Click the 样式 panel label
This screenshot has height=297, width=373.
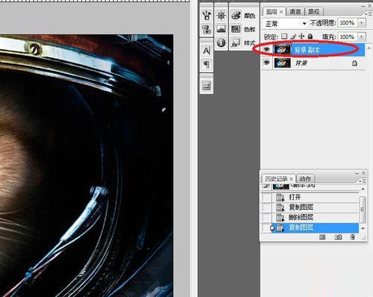tap(249, 43)
